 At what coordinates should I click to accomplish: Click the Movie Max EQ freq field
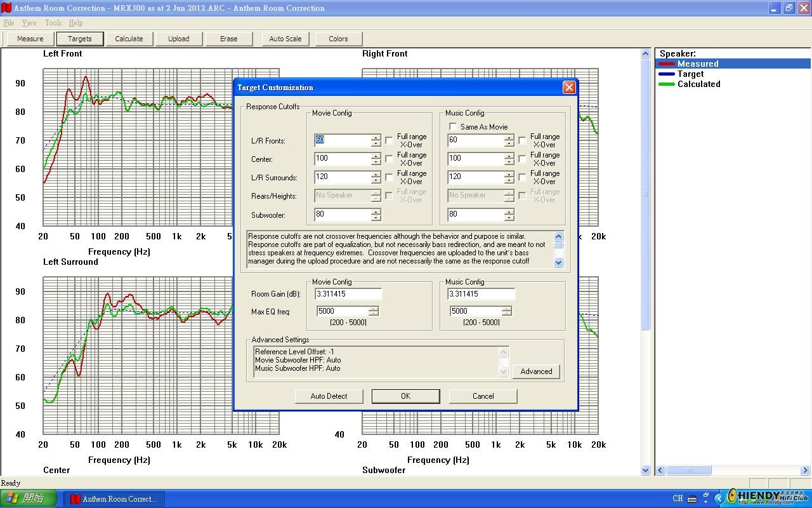click(343, 311)
